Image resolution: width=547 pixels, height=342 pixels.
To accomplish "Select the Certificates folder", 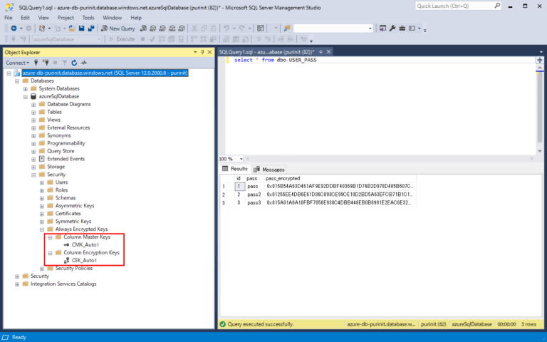I will [68, 214].
